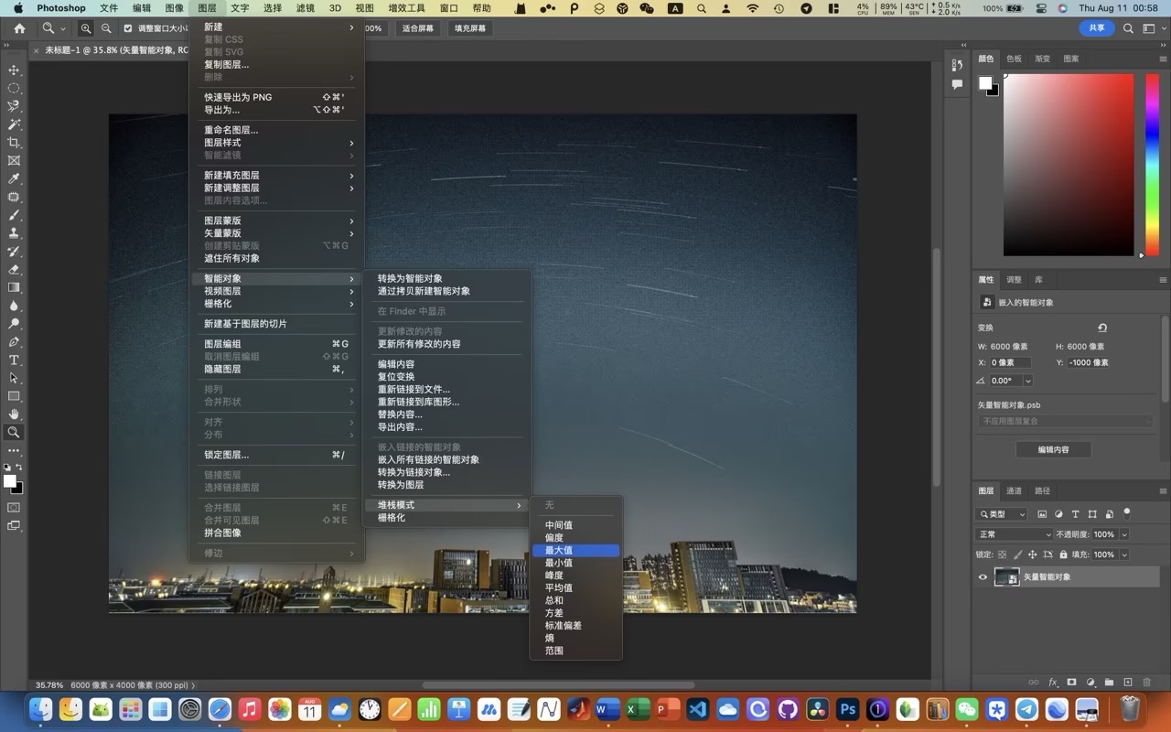
Task: Click the layer lock-all padlock icon
Action: 1063,554
